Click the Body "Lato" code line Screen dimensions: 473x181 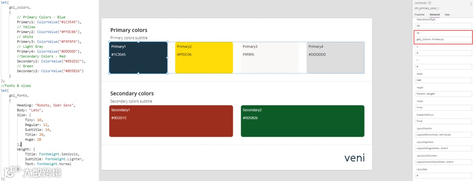[30, 110]
